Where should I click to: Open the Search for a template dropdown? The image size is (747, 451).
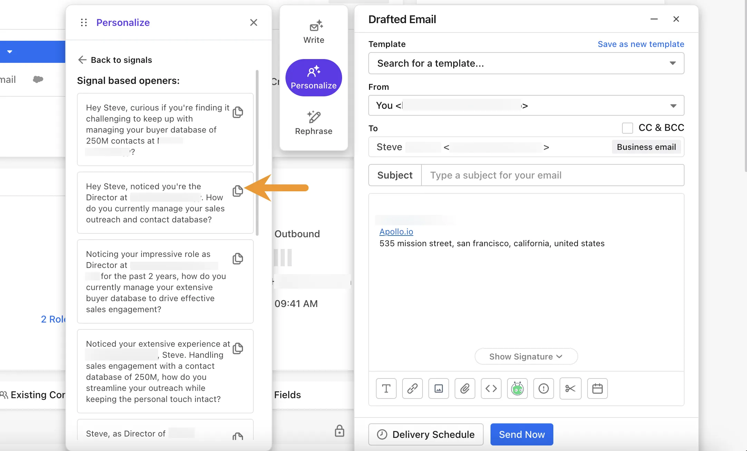coord(526,63)
